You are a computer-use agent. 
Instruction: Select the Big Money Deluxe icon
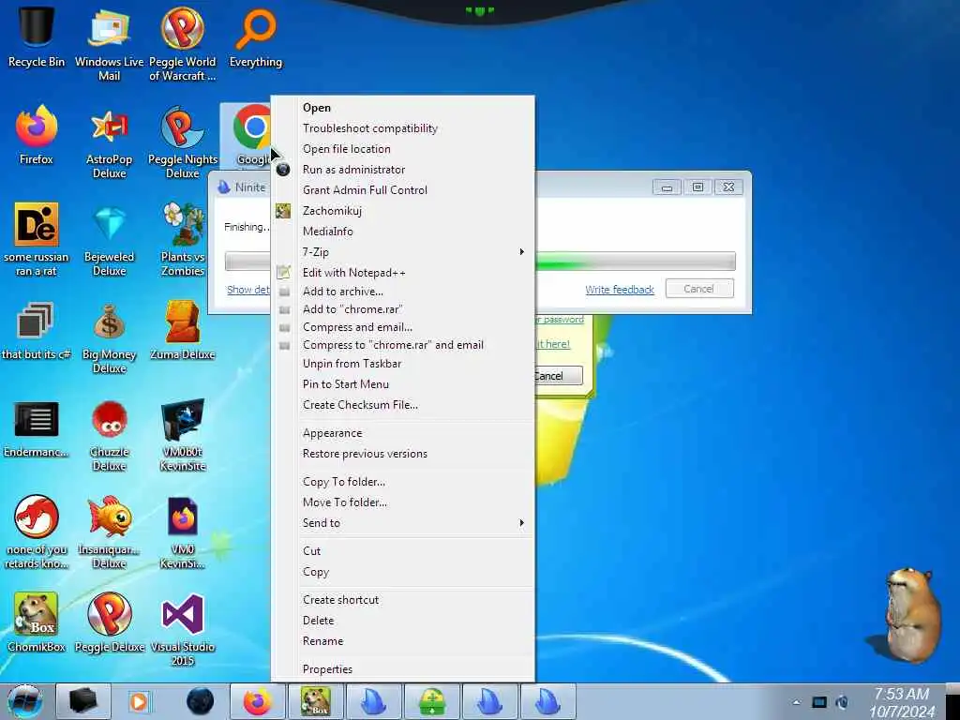tap(109, 337)
